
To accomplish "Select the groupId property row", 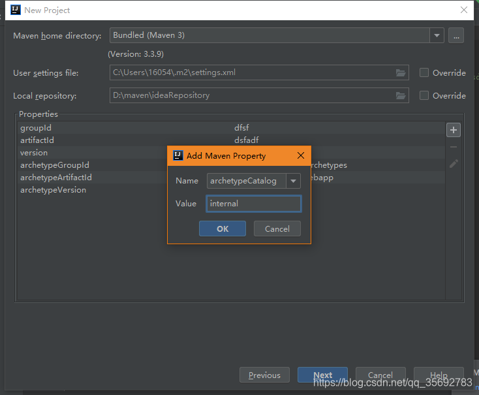I will coord(231,128).
